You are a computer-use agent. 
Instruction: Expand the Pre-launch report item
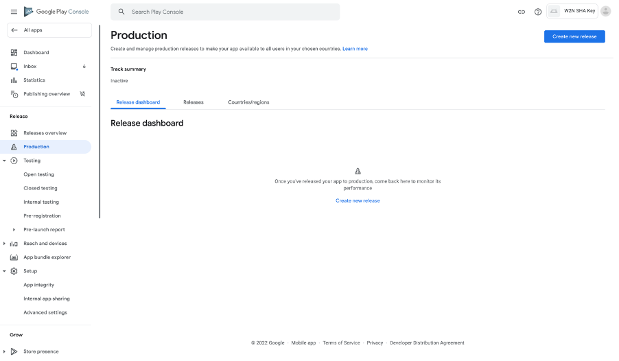tap(14, 230)
